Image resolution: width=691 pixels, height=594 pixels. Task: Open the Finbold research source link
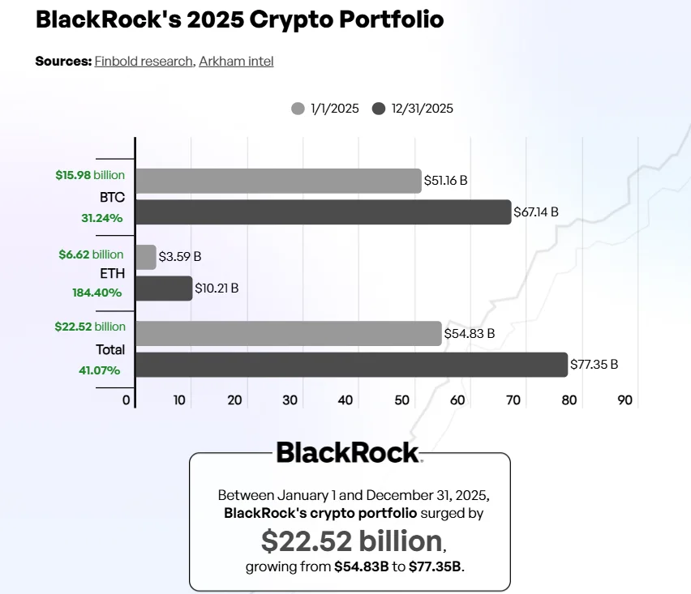(x=144, y=61)
